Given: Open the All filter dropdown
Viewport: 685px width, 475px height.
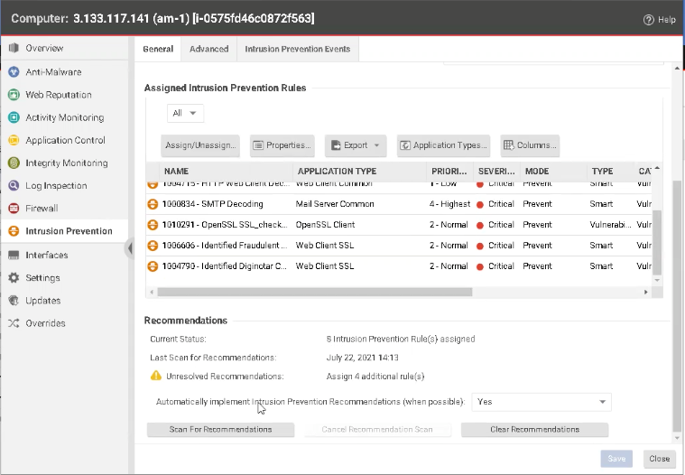Looking at the screenshot, I should coord(185,113).
